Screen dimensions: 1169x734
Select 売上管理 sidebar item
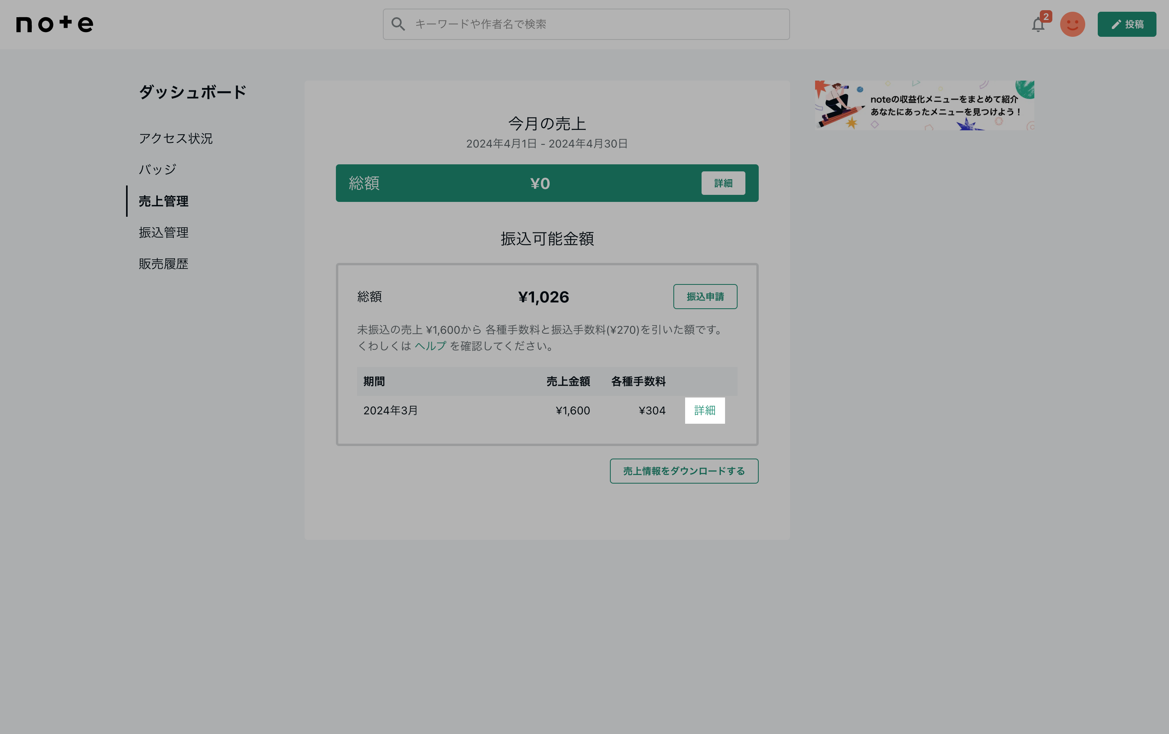(x=163, y=201)
